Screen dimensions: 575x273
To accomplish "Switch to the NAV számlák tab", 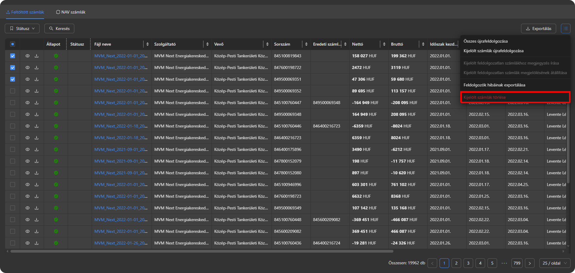I will [x=71, y=12].
